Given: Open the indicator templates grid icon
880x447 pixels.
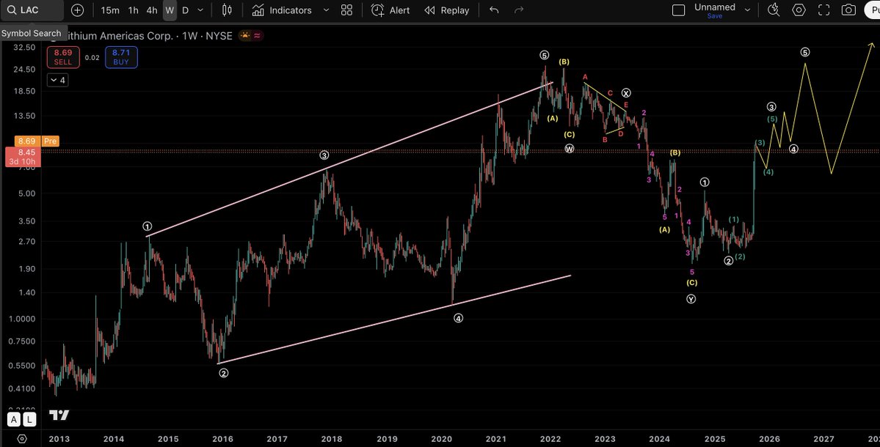Looking at the screenshot, I should click(347, 10).
